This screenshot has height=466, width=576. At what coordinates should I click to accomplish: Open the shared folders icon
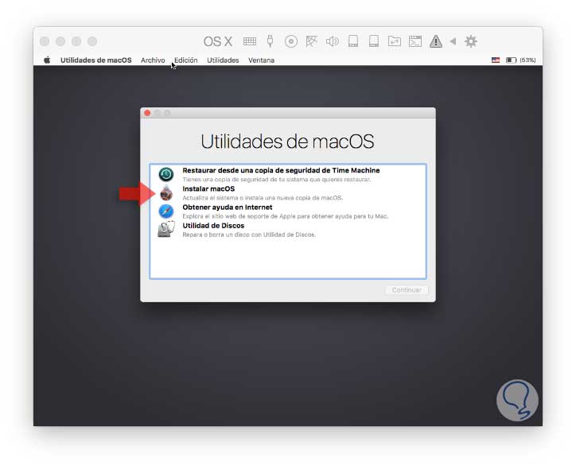click(394, 41)
